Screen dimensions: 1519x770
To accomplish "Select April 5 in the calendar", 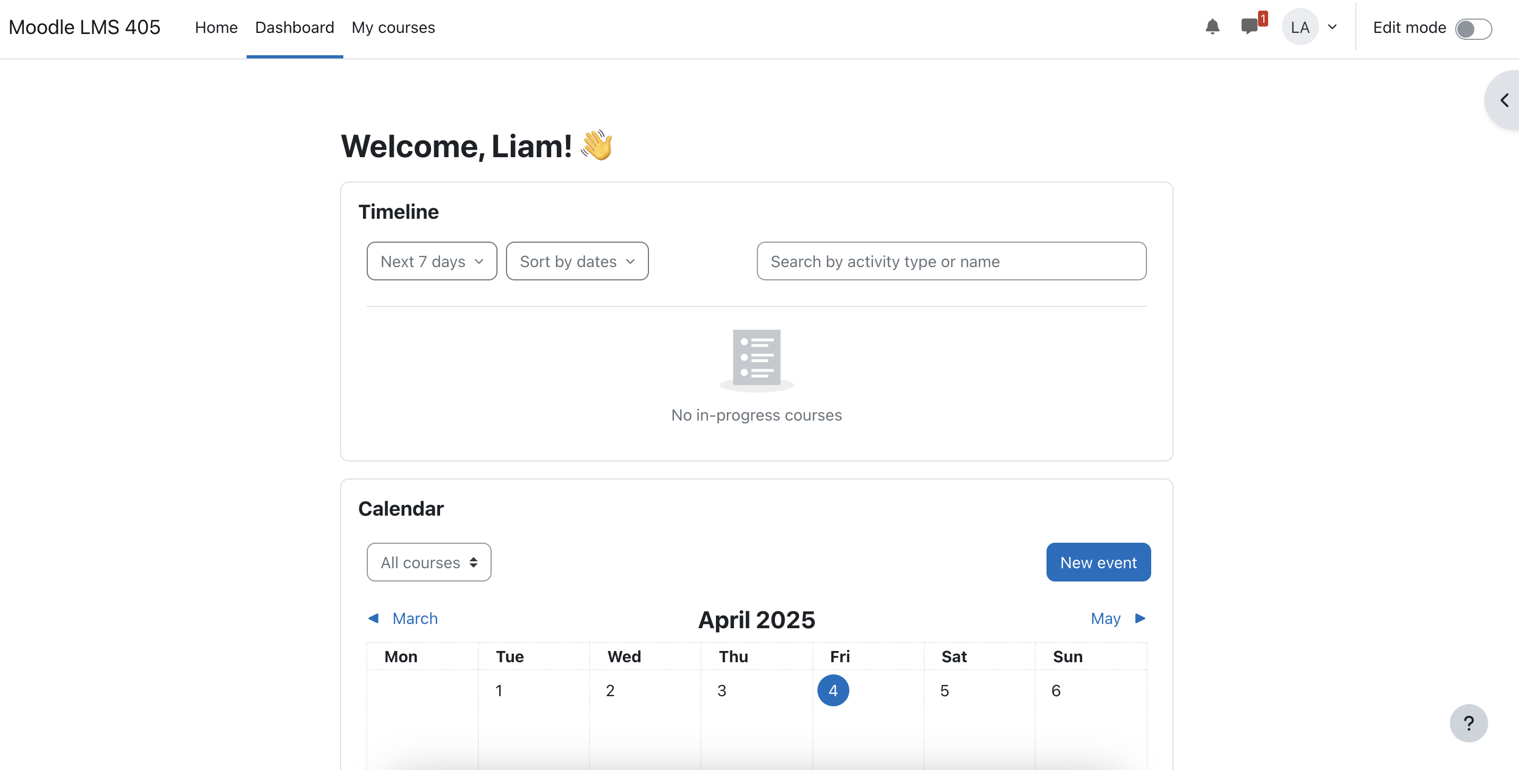I will click(944, 690).
